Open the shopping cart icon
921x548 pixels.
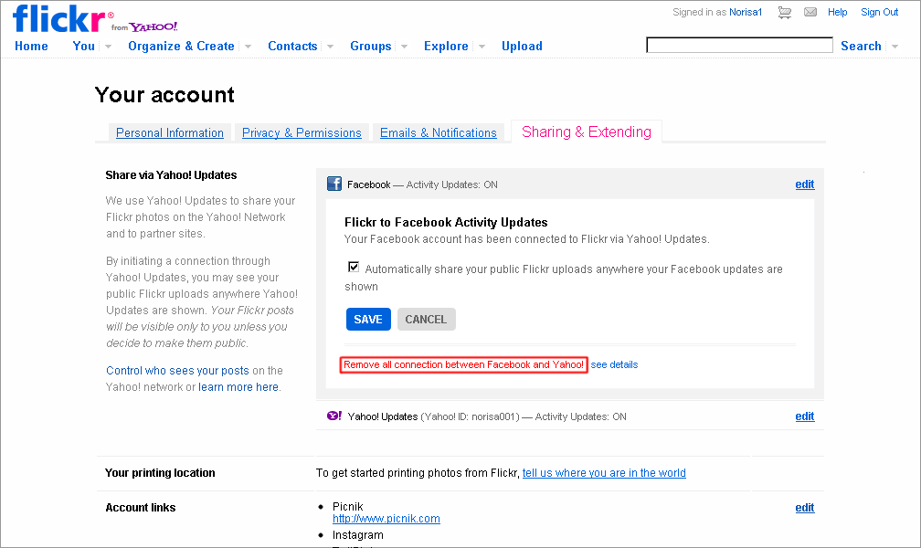[x=784, y=13]
